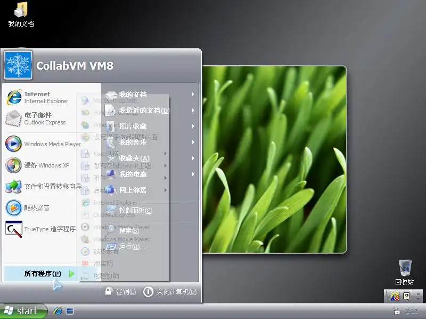Launch Internet Explorer from pinned start menu

pyautogui.click(x=41, y=97)
